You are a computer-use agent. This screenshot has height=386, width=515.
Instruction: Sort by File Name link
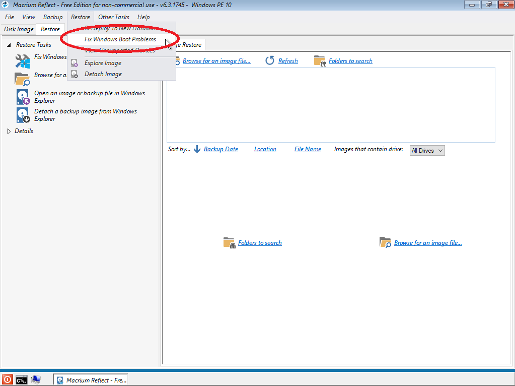pos(308,149)
